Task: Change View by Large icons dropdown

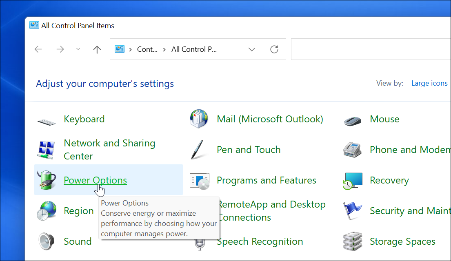Action: tap(429, 83)
